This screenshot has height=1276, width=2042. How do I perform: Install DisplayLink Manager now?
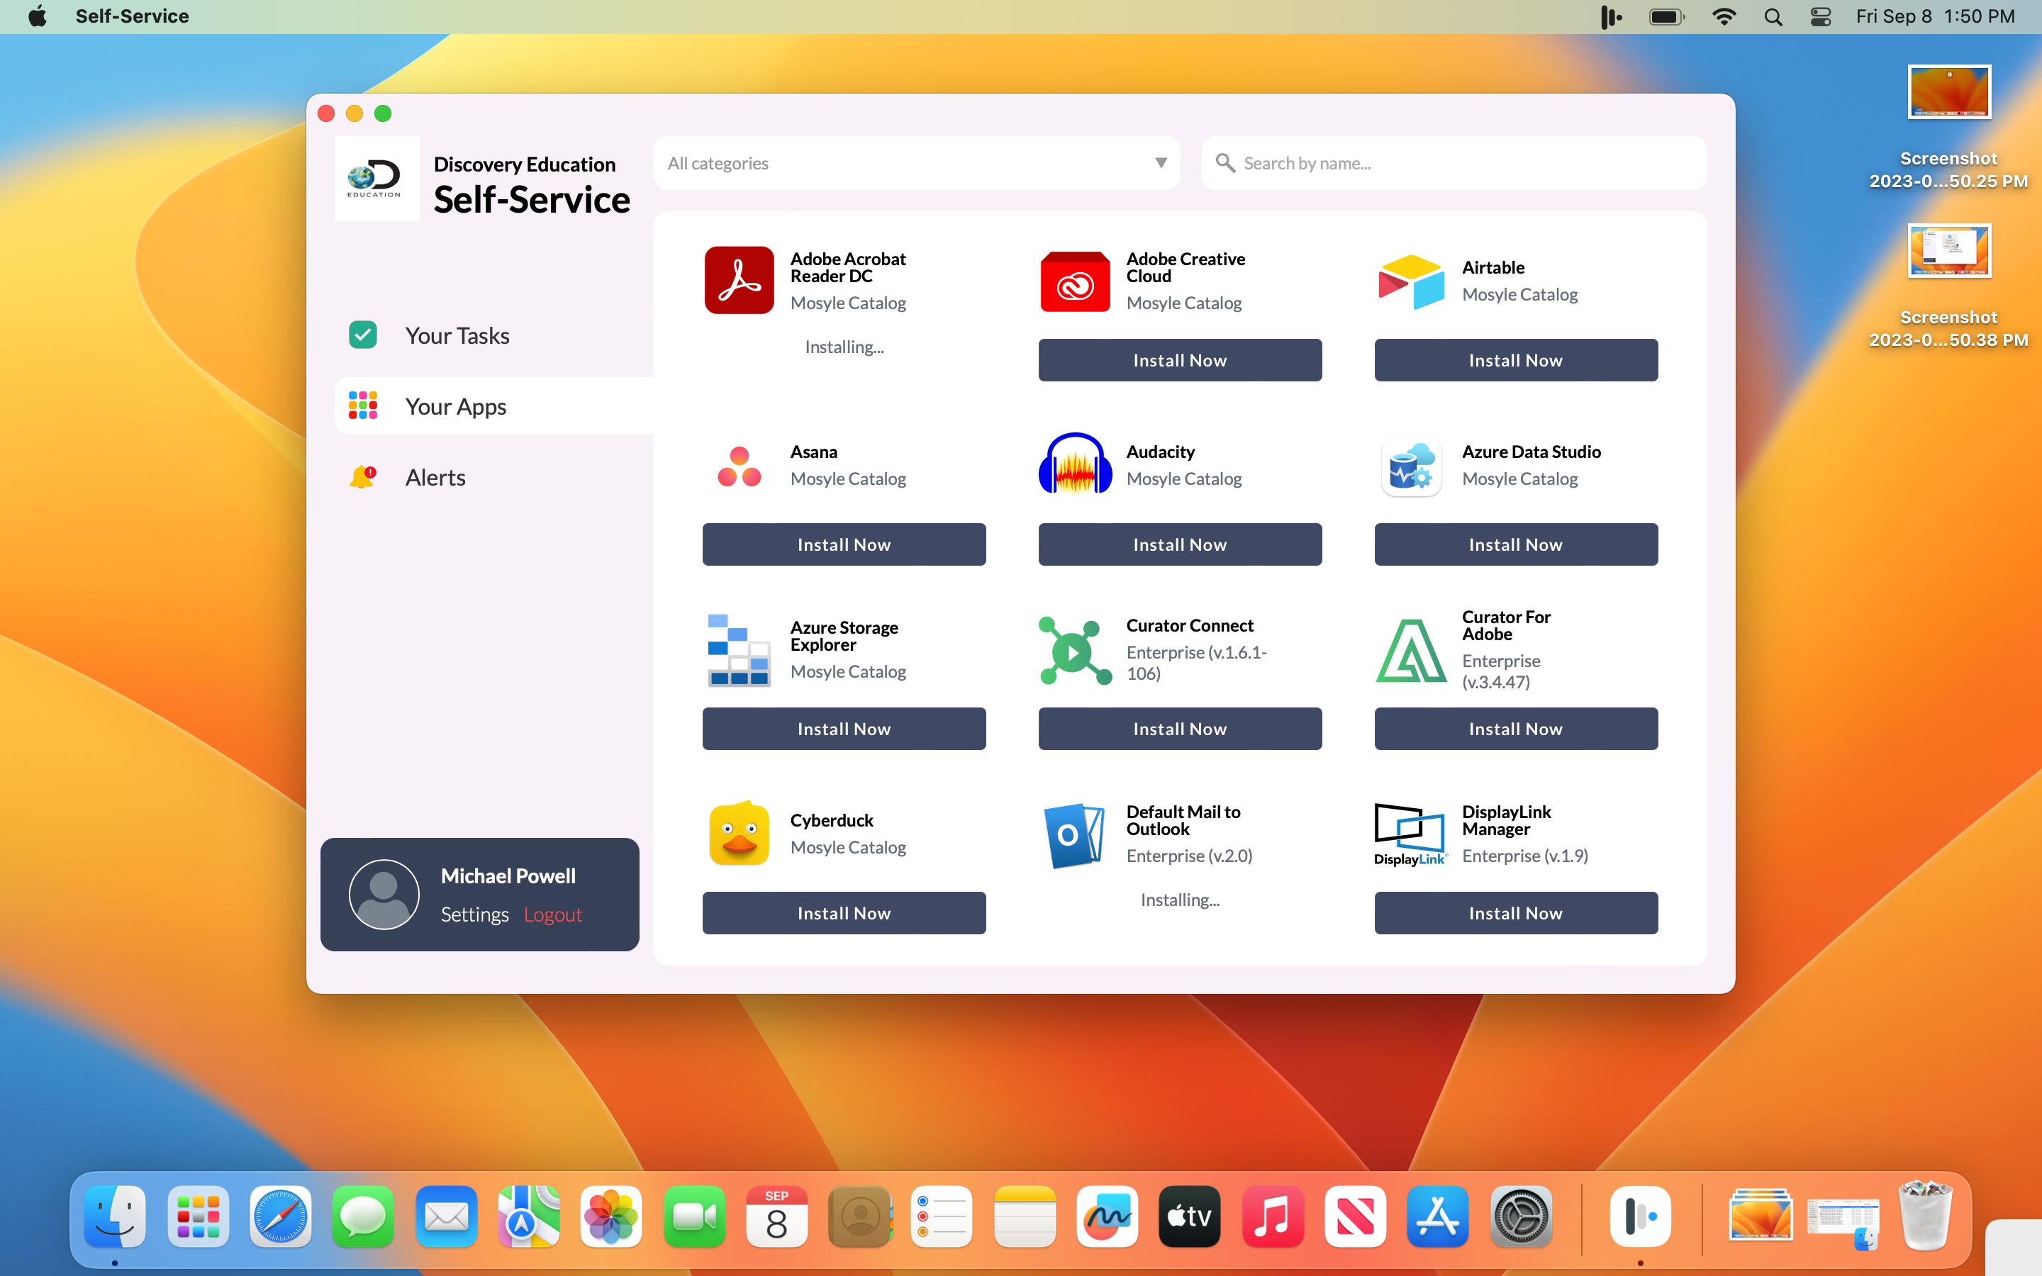tap(1515, 913)
